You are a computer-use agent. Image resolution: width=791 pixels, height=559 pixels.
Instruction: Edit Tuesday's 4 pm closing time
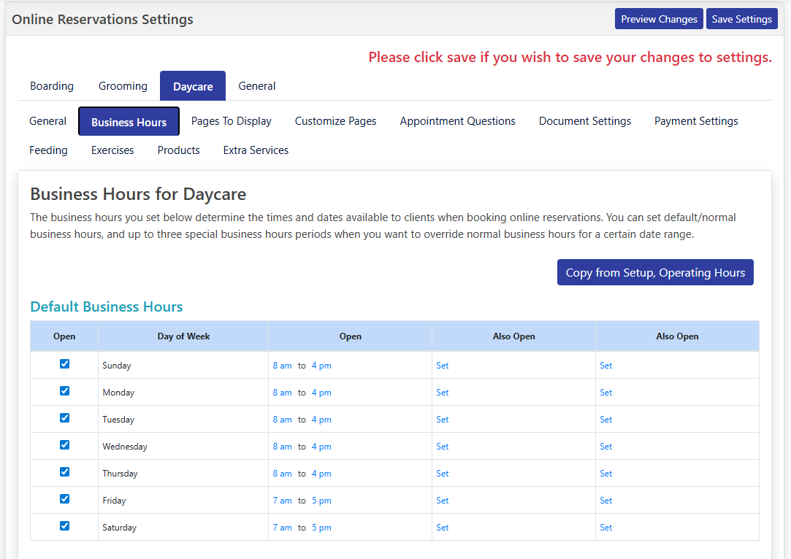pos(321,420)
